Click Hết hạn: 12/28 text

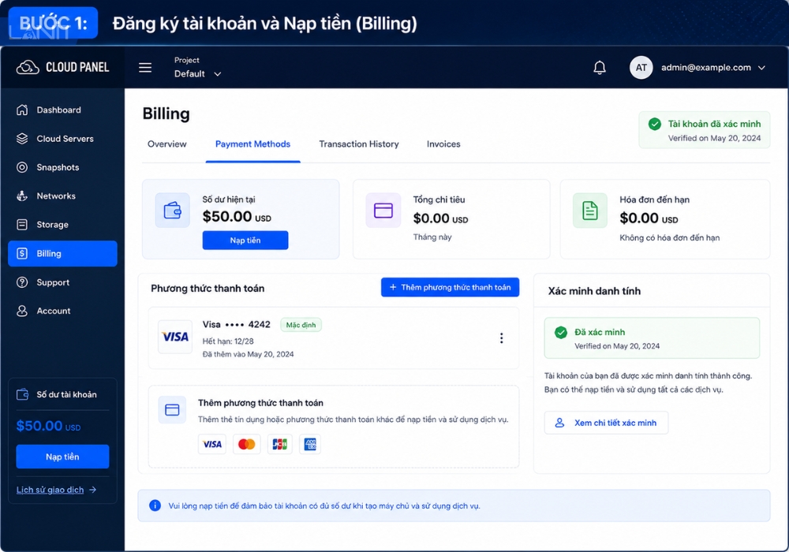[228, 341]
